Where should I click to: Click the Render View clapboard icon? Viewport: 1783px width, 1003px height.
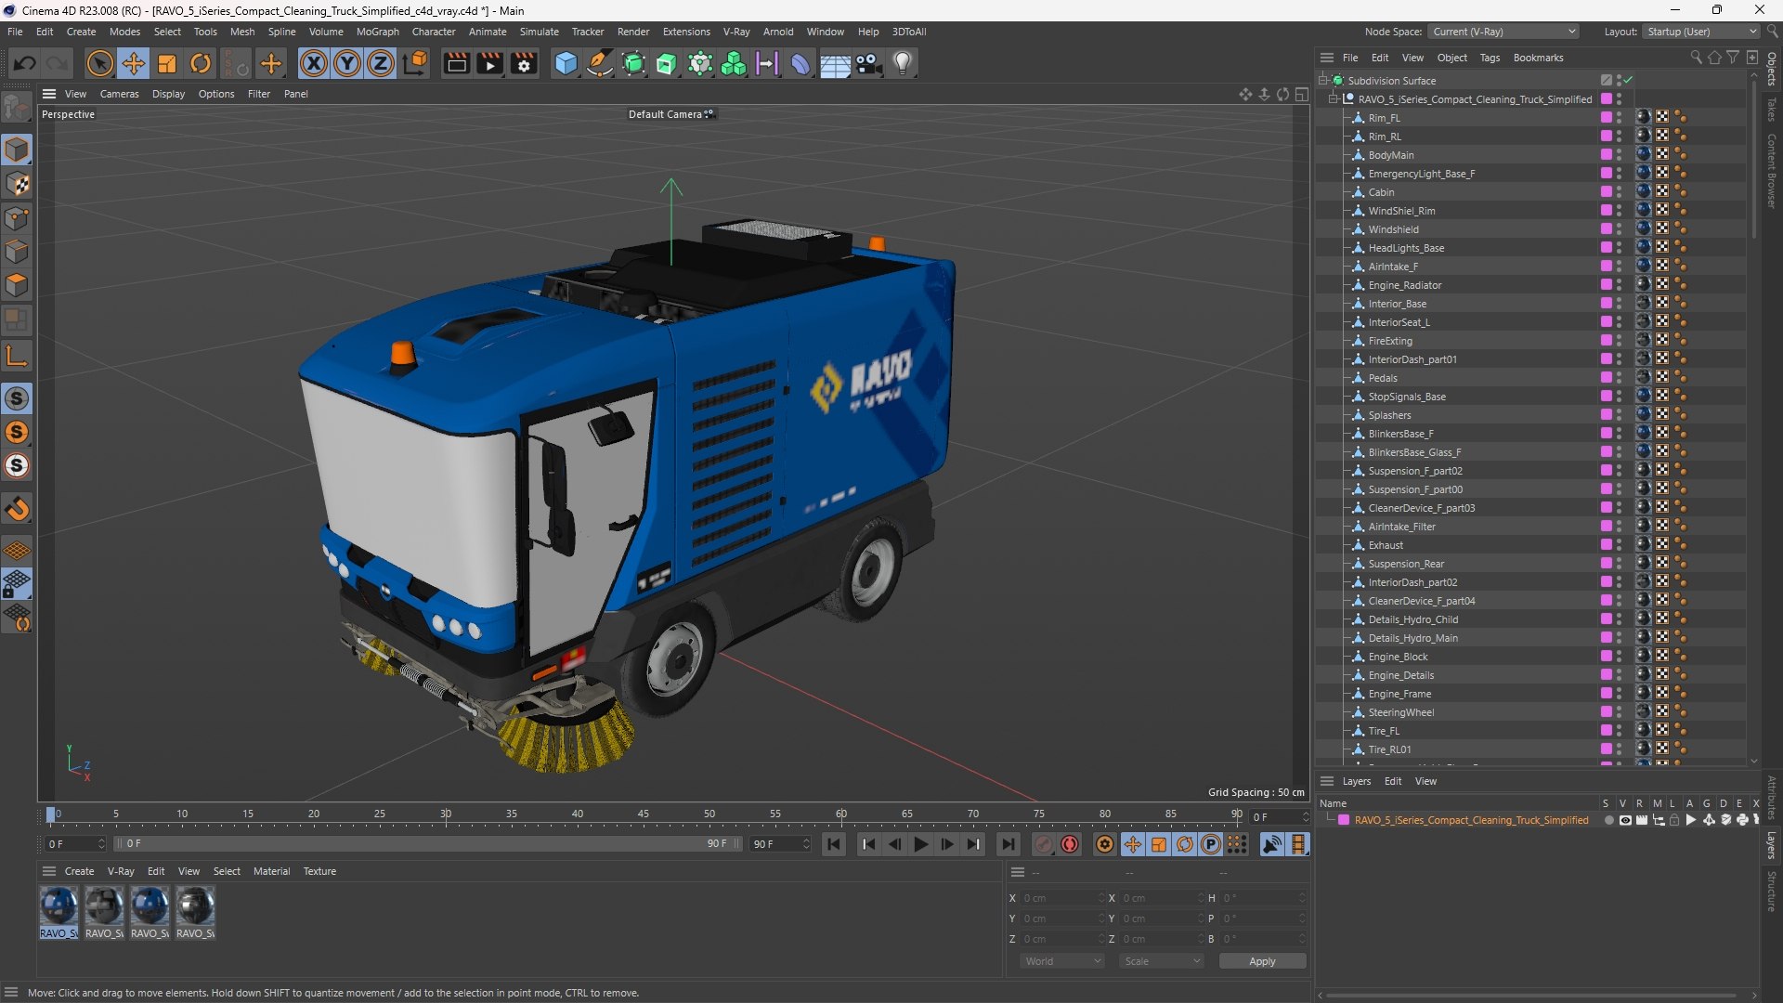[456, 63]
